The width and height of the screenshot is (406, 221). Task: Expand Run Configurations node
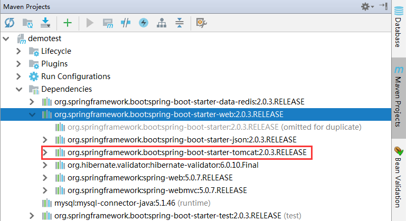pyautogui.click(x=18, y=76)
